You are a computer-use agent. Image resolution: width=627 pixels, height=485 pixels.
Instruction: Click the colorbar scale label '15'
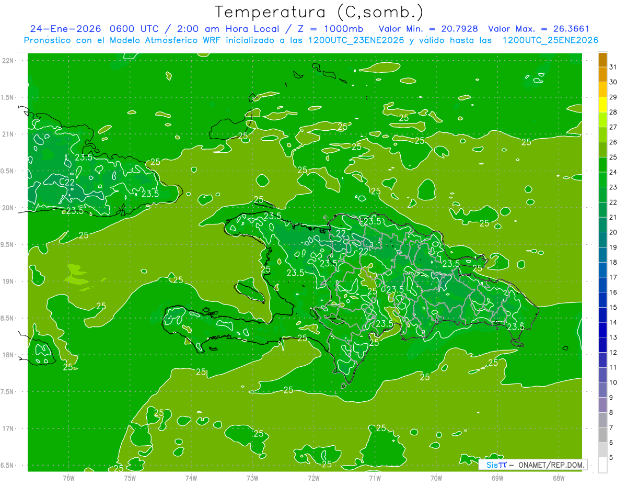pos(613,308)
